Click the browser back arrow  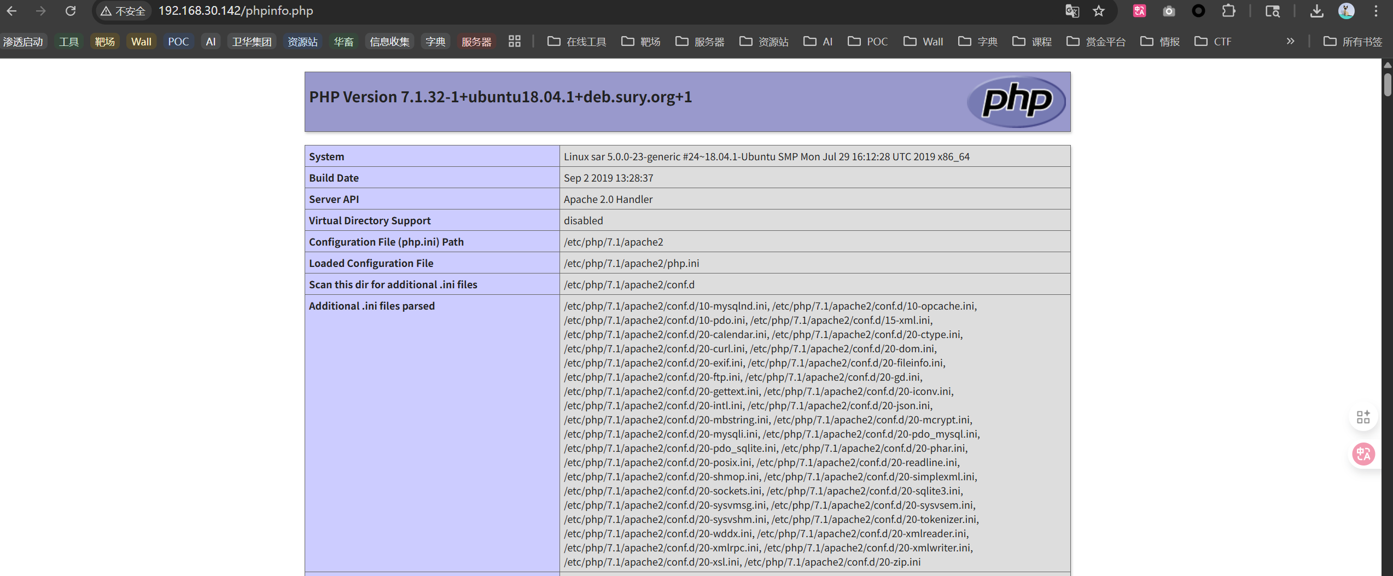pyautogui.click(x=11, y=11)
